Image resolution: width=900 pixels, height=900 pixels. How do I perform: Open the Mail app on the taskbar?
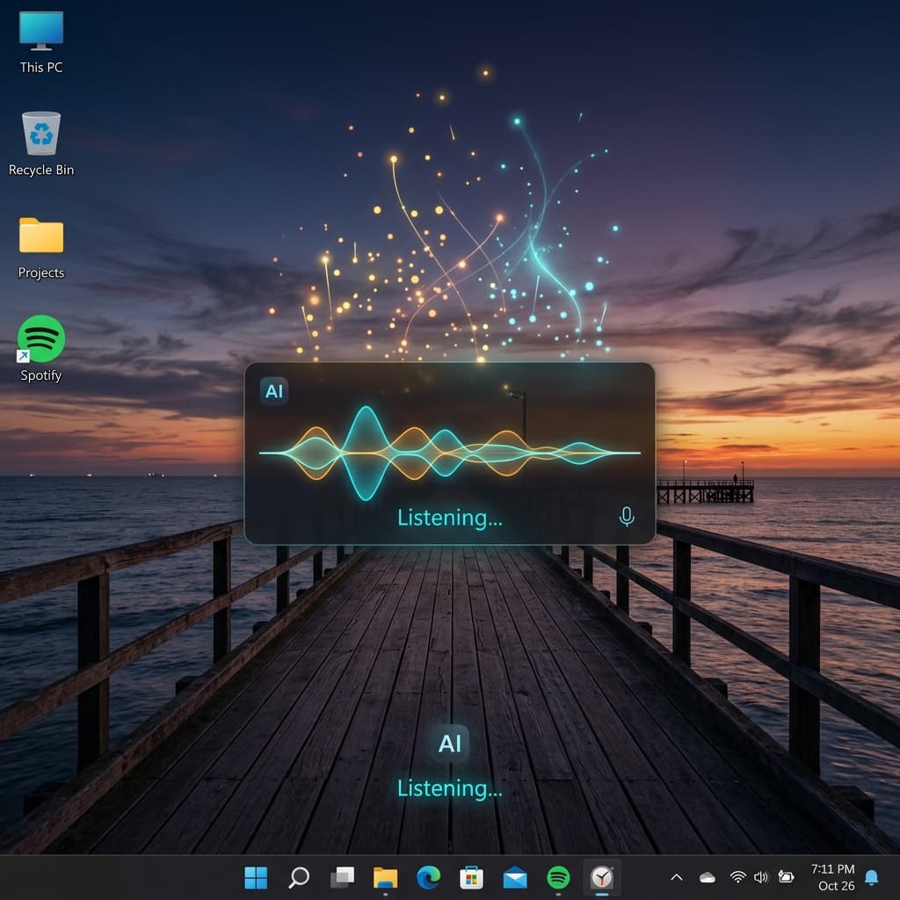[x=515, y=877]
